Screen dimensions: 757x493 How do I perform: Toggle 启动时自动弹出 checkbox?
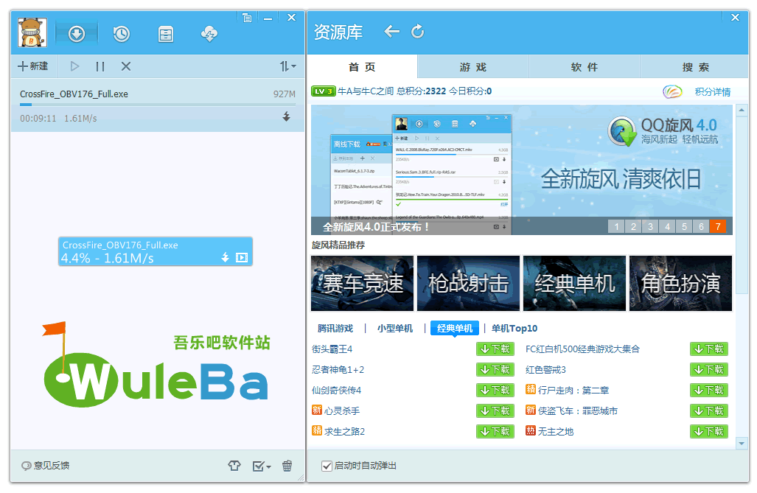tap(327, 466)
